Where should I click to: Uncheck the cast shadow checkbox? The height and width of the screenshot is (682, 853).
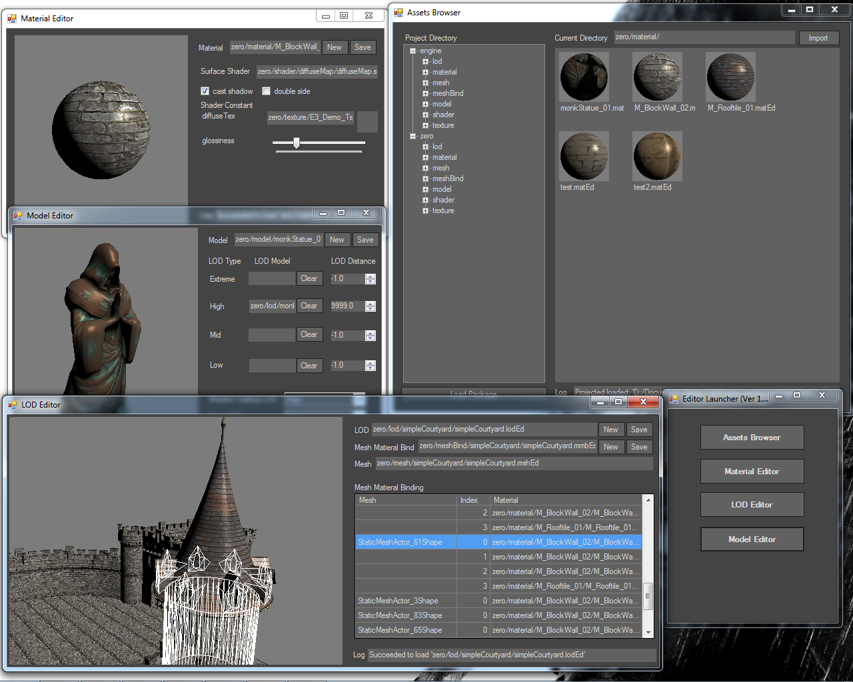[205, 91]
